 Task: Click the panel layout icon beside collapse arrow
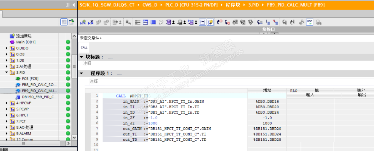tap(68, 5)
